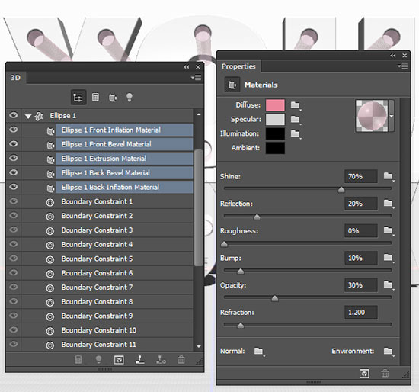This screenshot has height=392, width=419.
Task: Filter by Materials in 3D panel
Action: tap(113, 98)
